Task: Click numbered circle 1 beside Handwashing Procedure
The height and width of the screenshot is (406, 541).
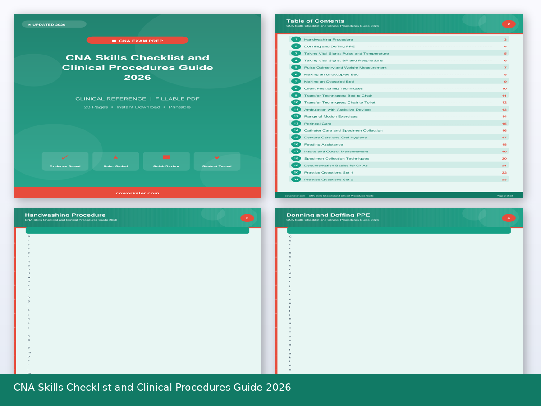Action: pos(296,39)
